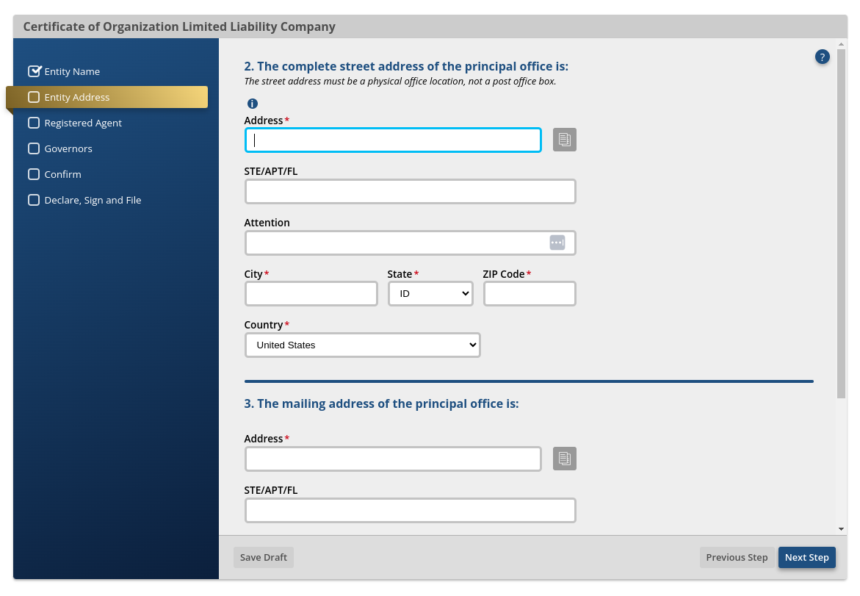The width and height of the screenshot is (860, 596).
Task: Click the icon inside the Attention field
Action: [557, 243]
